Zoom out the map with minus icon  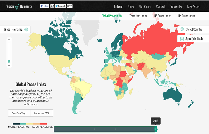click(9, 66)
